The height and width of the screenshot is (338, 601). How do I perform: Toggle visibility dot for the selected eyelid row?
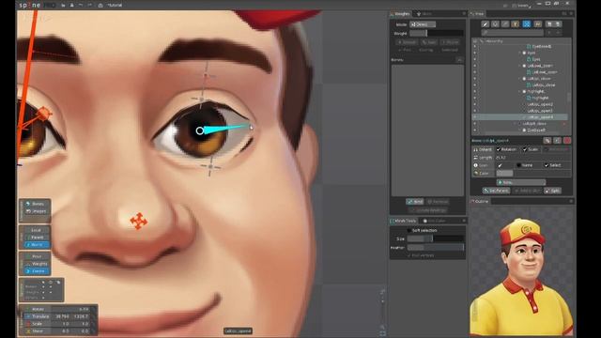475,117
